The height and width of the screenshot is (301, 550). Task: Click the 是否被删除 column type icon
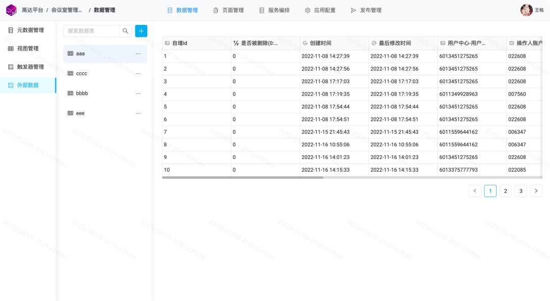(x=236, y=43)
